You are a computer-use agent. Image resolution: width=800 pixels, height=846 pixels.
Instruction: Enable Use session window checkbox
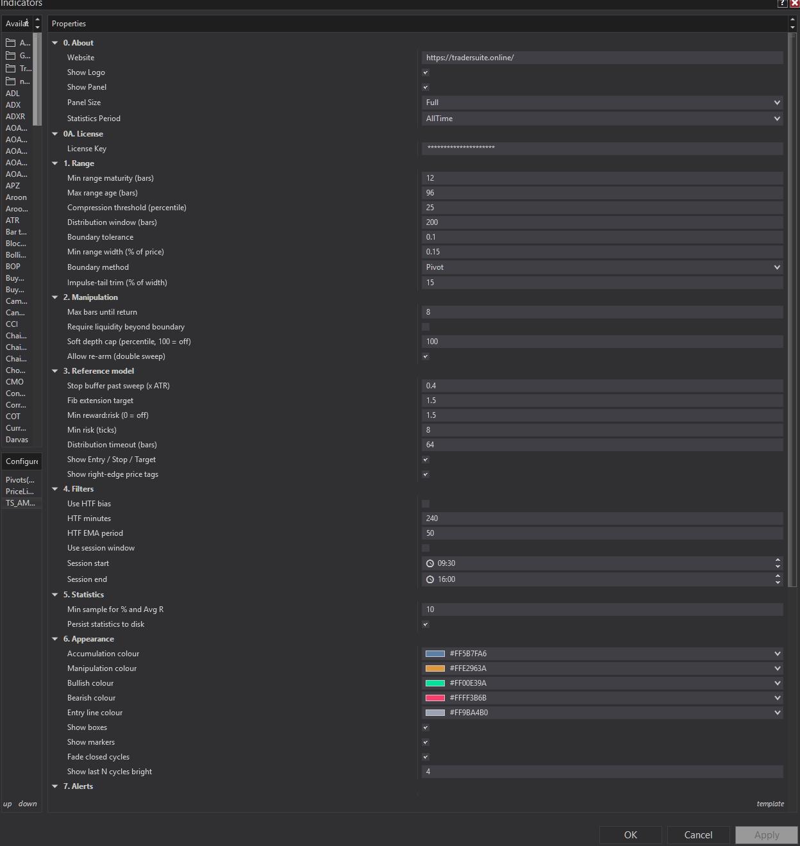426,548
